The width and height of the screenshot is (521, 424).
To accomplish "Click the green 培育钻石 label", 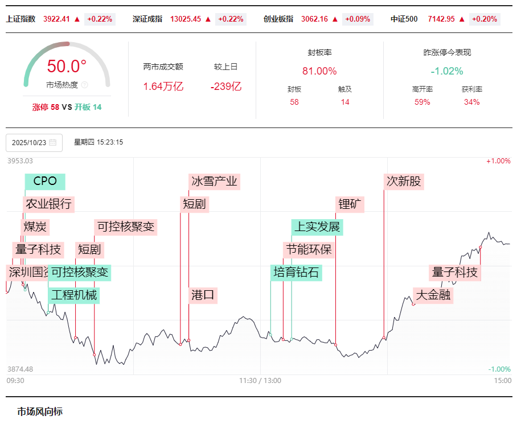I will 296,273.
